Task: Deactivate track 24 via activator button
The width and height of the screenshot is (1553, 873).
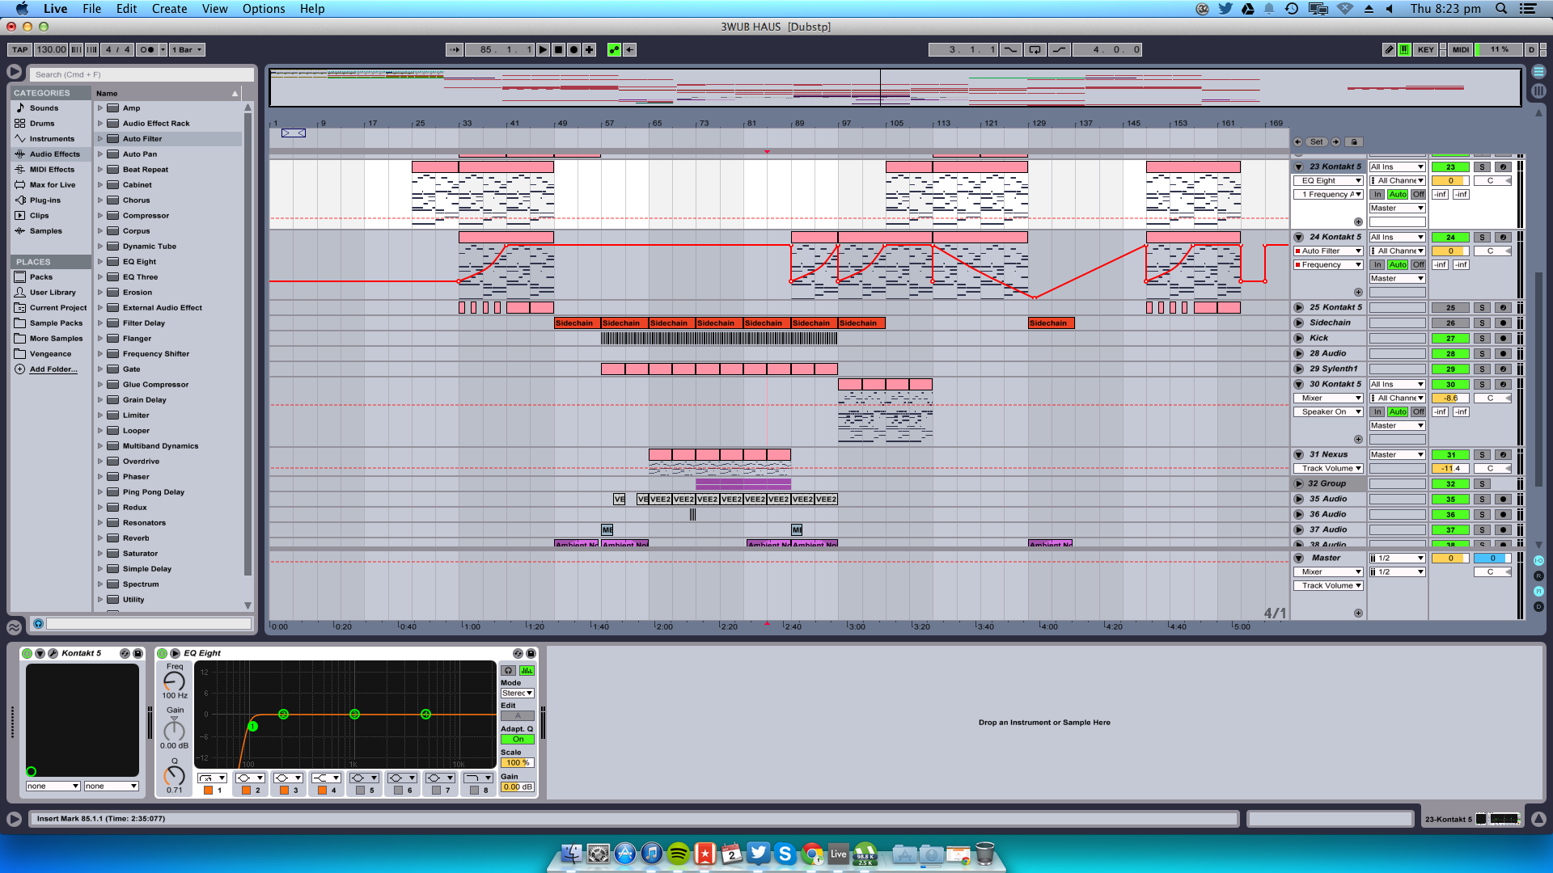Action: click(1450, 238)
